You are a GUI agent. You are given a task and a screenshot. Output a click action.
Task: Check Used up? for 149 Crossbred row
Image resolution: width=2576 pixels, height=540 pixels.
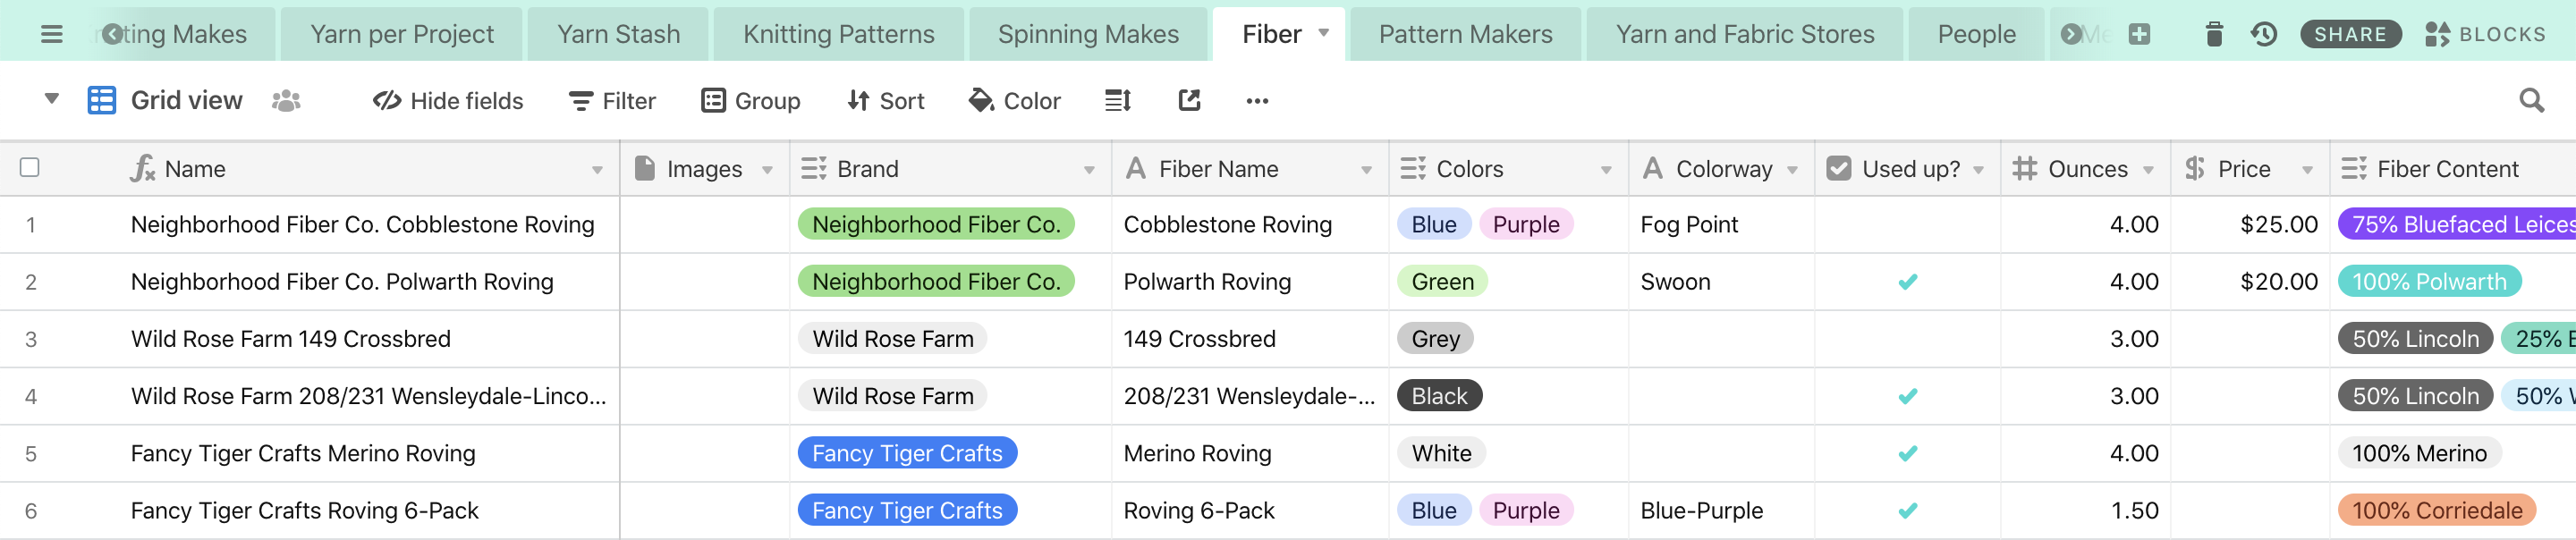click(1907, 339)
